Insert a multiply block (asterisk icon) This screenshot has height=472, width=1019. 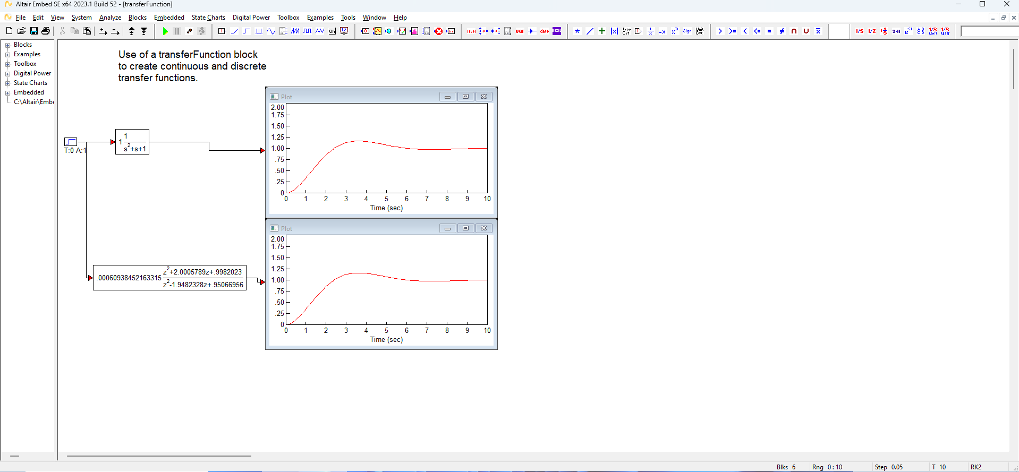[x=578, y=31]
